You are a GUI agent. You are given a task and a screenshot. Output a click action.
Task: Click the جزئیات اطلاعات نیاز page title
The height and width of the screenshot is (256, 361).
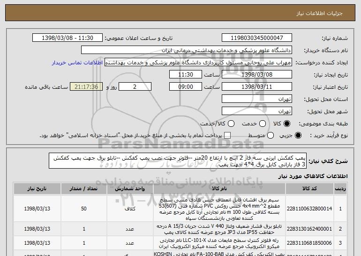click(x=319, y=13)
